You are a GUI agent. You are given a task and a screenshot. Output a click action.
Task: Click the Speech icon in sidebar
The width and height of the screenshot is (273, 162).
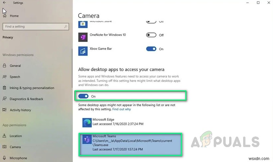[x=5, y=77]
